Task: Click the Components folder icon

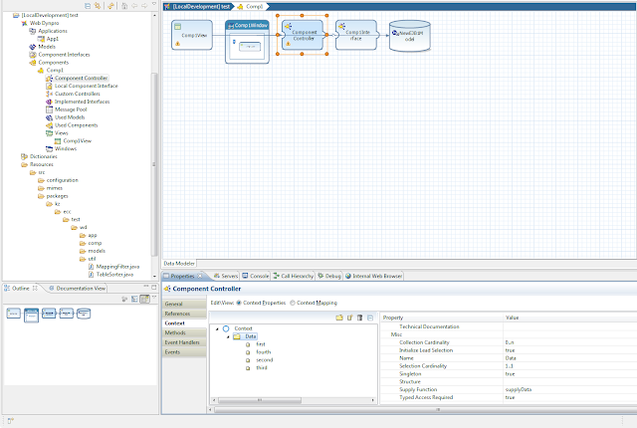Action: (33, 63)
